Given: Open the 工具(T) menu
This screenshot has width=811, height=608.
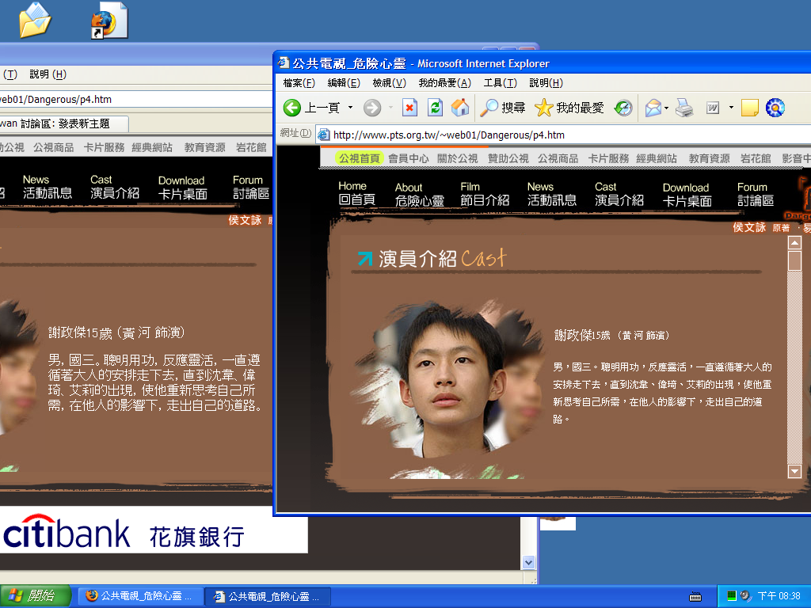Looking at the screenshot, I should pyautogui.click(x=500, y=83).
